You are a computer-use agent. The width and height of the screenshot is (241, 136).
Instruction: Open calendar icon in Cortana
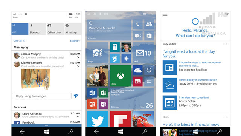click(170, 103)
